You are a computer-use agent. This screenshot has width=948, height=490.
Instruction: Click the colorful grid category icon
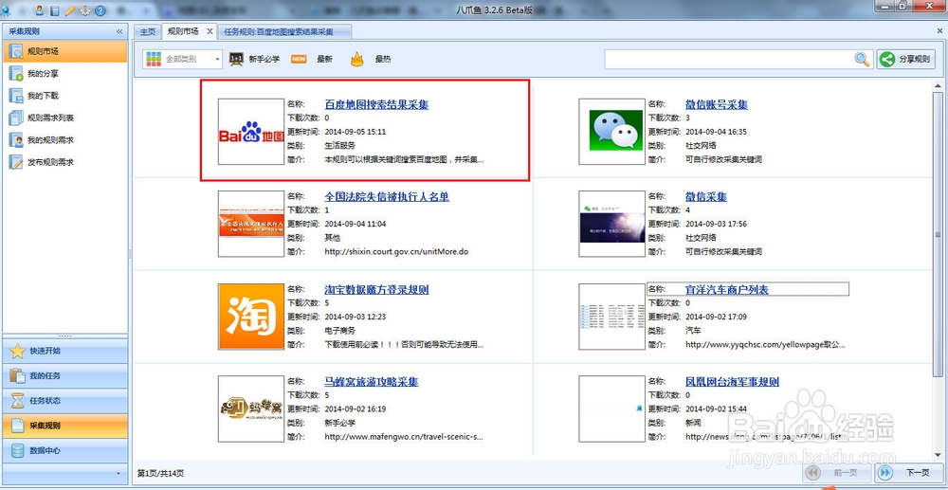coord(154,59)
